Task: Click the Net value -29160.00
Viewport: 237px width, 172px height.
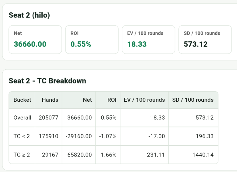Action: [79, 136]
